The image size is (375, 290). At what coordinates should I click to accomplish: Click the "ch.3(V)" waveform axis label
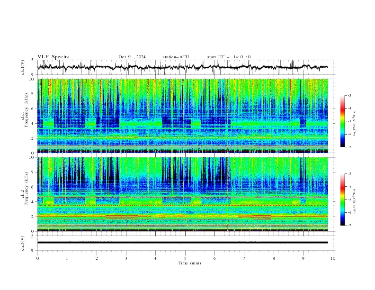[x=23, y=243]
